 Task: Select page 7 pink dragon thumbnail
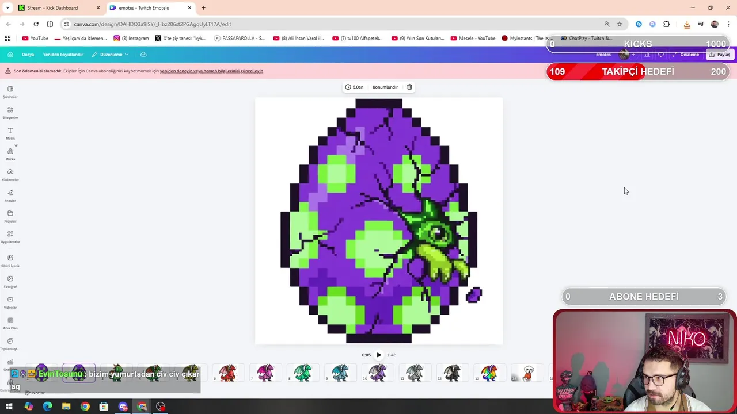(265, 373)
